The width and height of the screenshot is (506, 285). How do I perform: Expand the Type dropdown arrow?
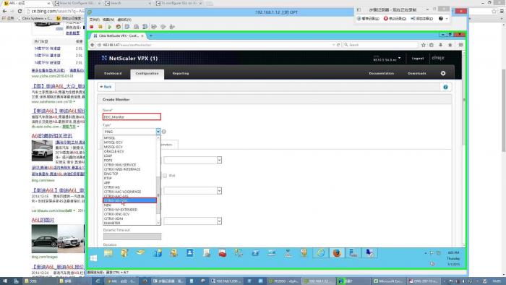[x=158, y=132]
